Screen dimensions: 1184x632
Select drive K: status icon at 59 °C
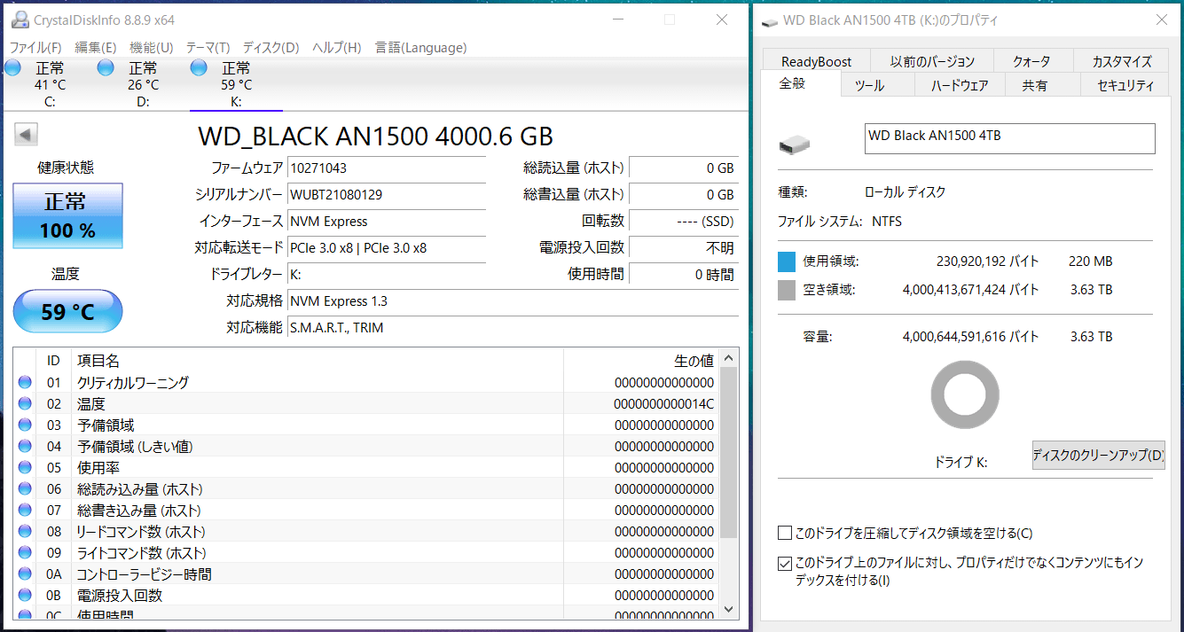pos(199,68)
